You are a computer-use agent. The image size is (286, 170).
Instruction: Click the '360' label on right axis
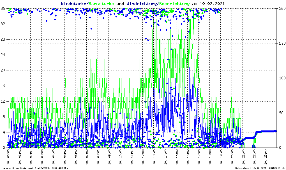[282, 8]
